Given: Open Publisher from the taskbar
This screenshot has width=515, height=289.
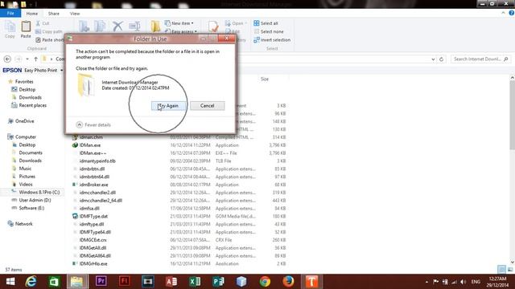Looking at the screenshot, I should (218, 282).
